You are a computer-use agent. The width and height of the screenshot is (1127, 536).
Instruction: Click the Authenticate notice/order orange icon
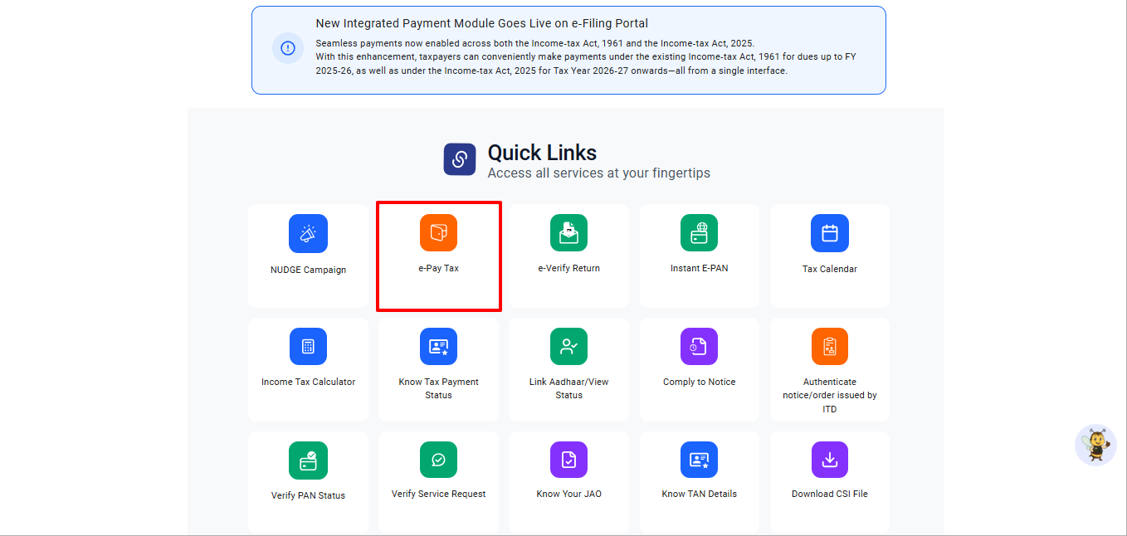click(x=829, y=346)
